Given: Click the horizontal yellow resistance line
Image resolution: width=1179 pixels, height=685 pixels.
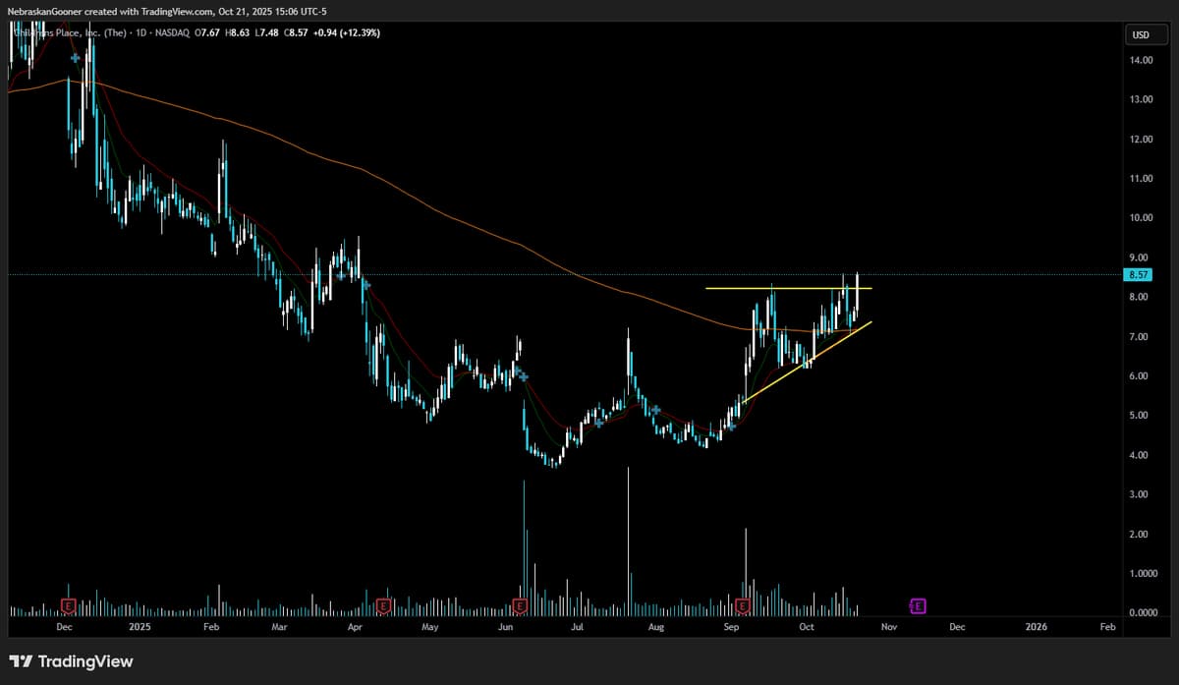Looking at the screenshot, I should 786,289.
